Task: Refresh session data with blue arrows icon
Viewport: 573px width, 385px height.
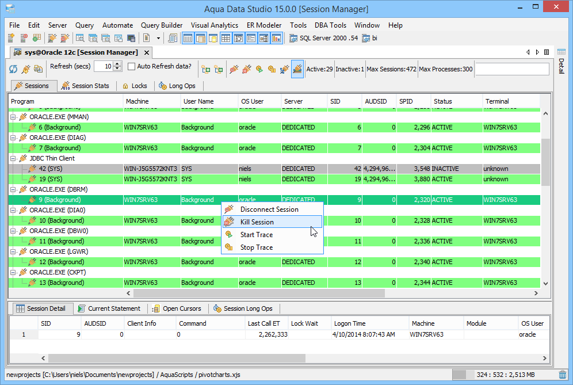Action: [x=13, y=68]
